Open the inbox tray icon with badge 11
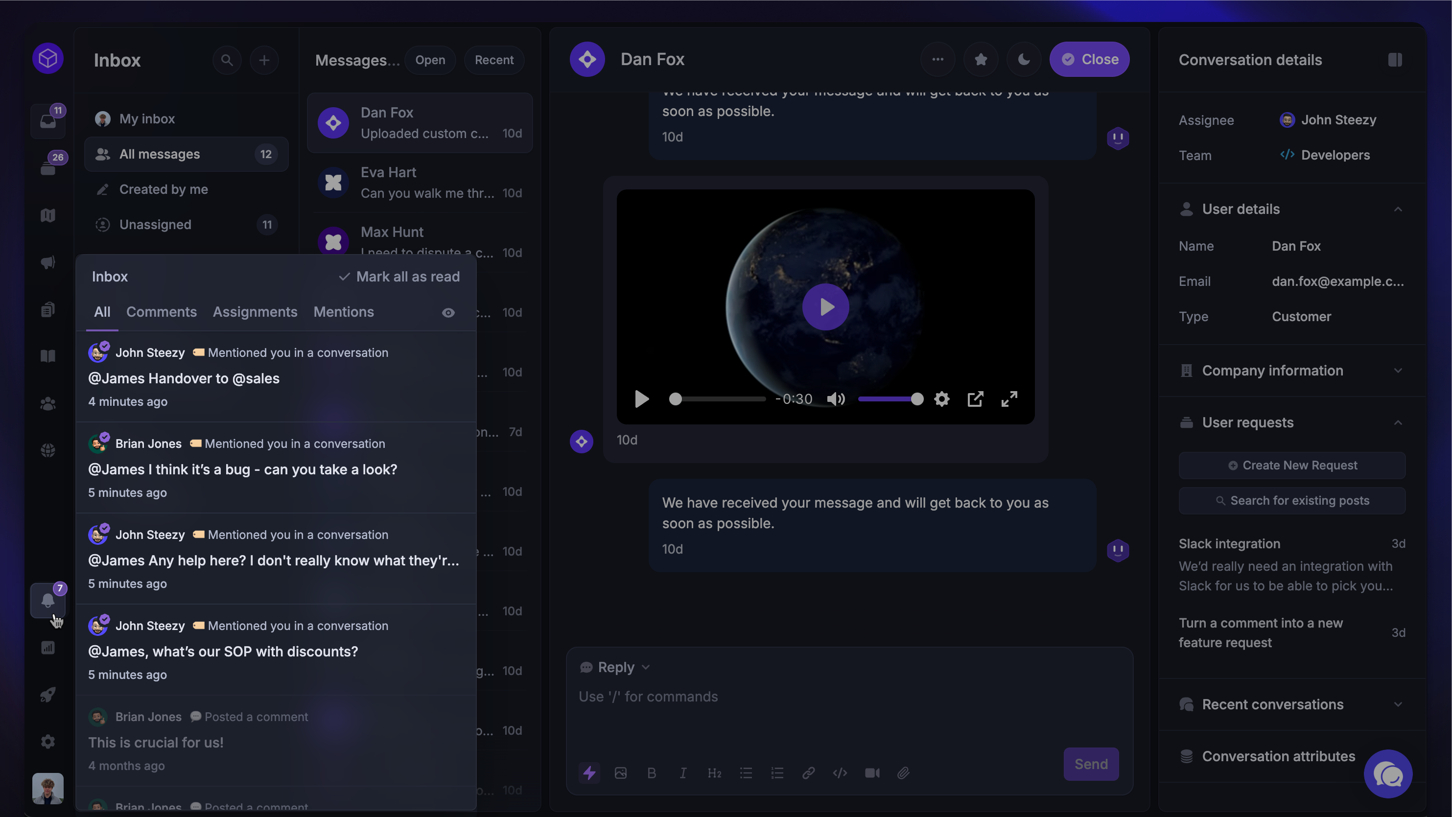 (x=48, y=120)
